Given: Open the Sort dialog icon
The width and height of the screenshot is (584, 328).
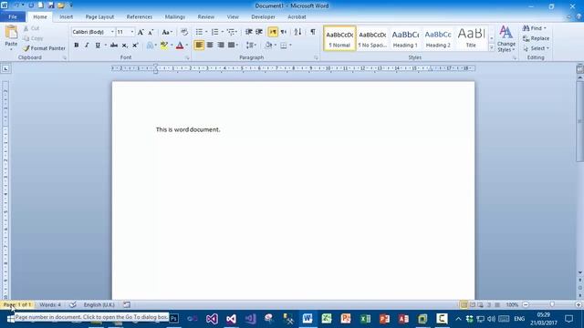Looking at the screenshot, I should tap(297, 32).
